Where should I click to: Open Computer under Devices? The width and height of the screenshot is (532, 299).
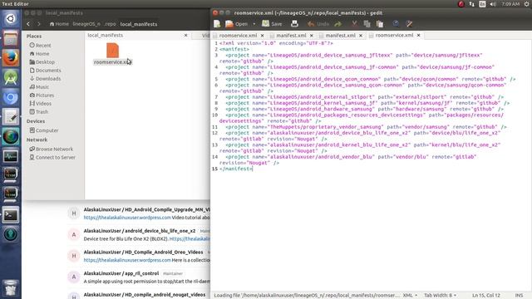(44, 130)
